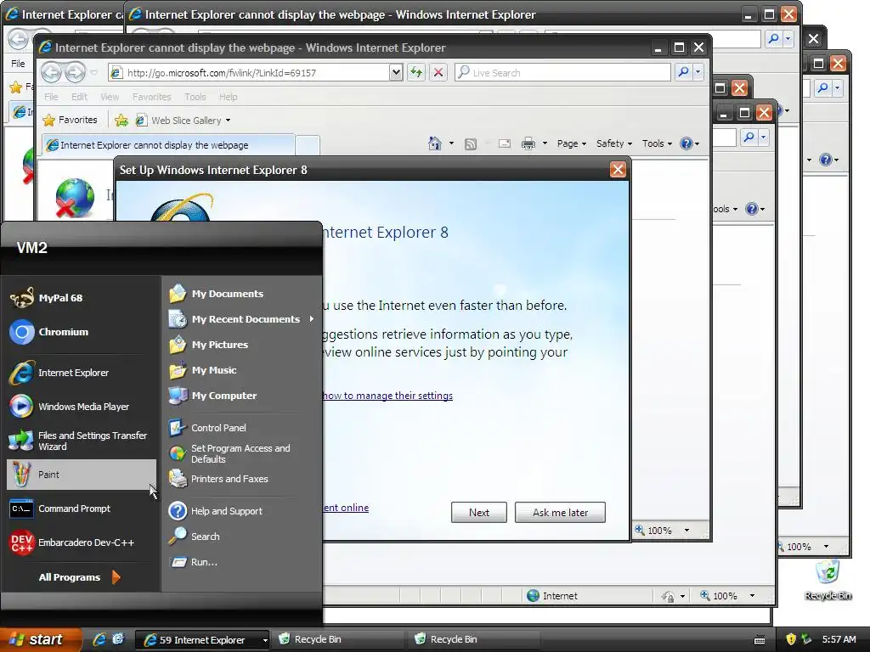Click the red Stop loading icon
The image size is (870, 652).
pyautogui.click(x=438, y=72)
